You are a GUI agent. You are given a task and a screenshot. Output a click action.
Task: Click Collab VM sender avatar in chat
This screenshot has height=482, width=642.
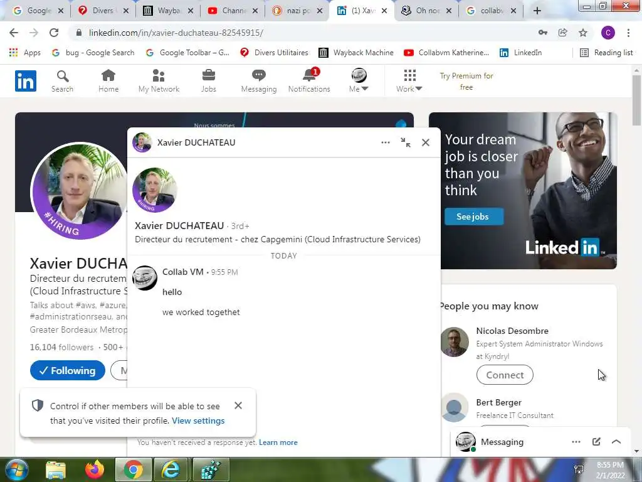[x=145, y=277]
